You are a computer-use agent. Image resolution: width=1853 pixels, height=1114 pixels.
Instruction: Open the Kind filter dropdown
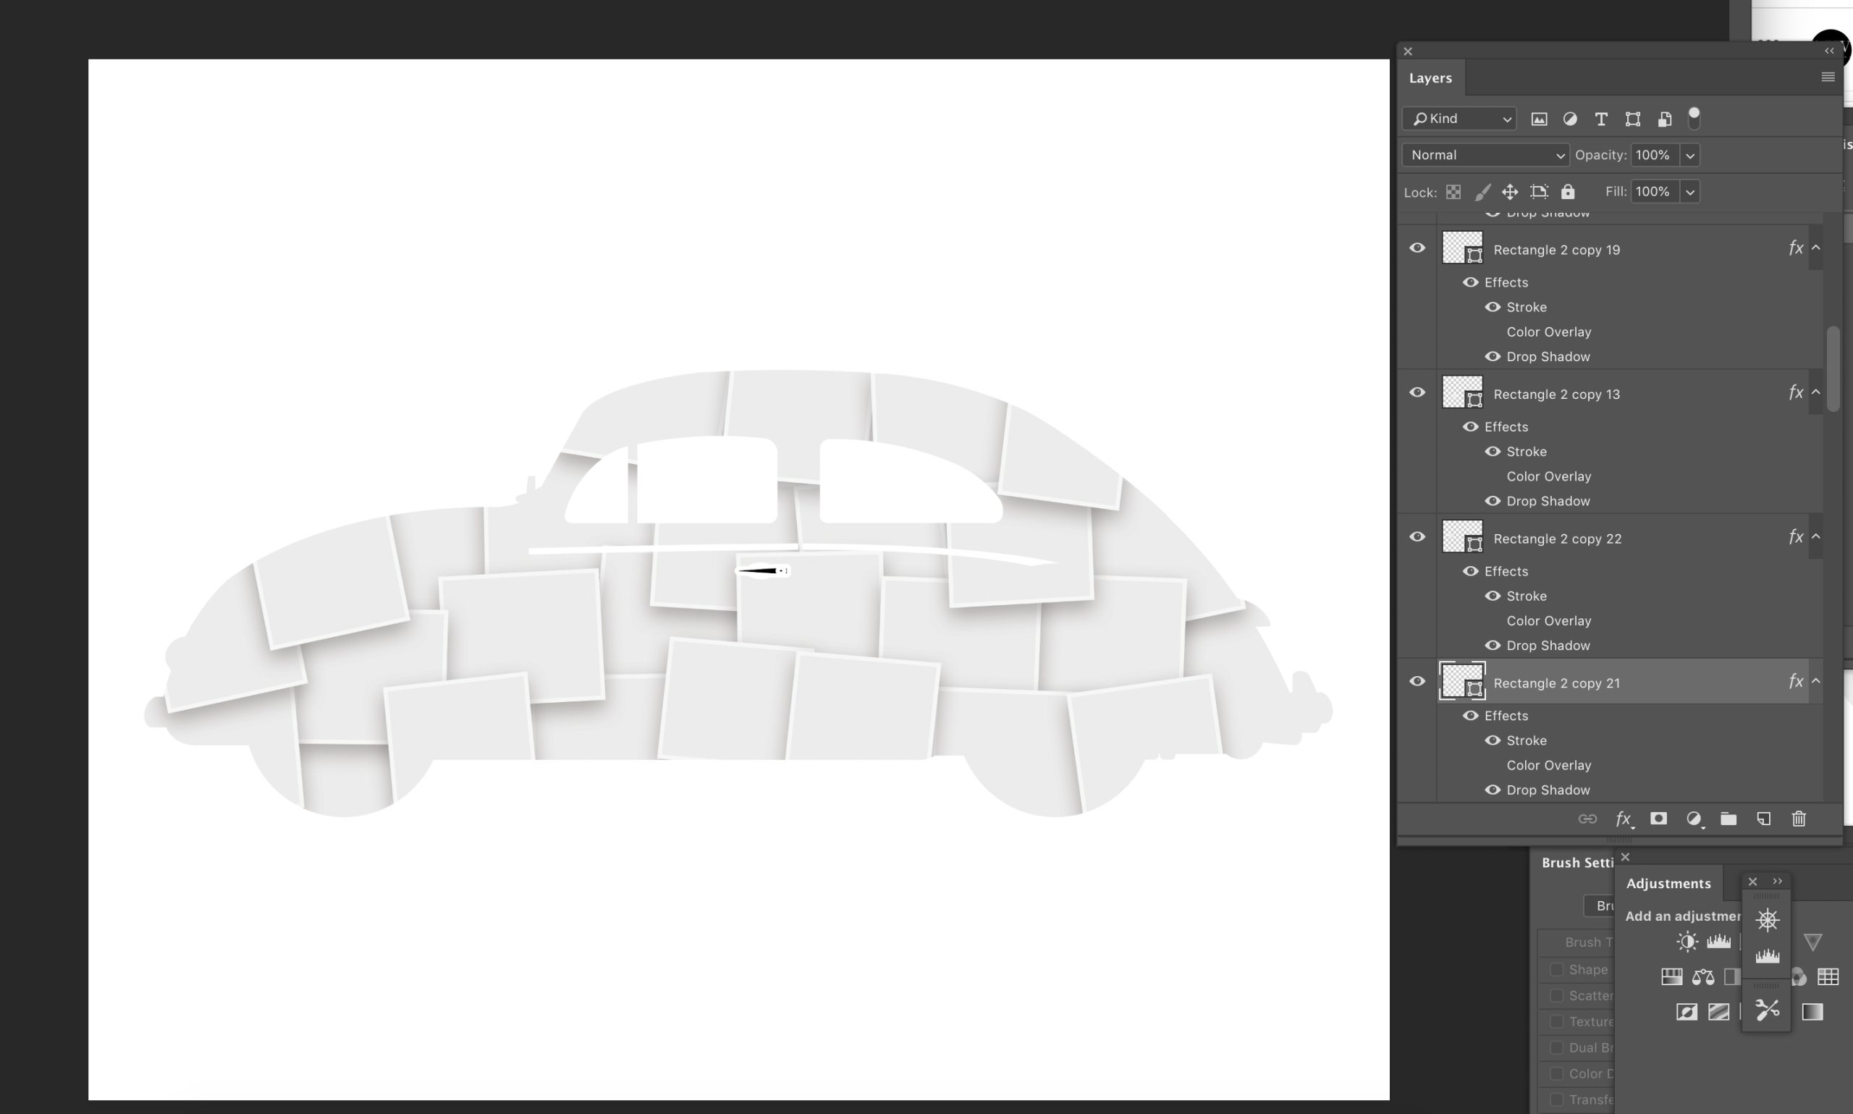pos(1459,119)
